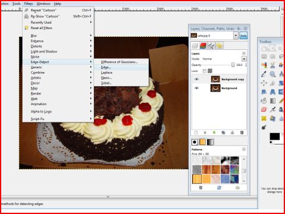Duplicate the current layer
This screenshot has height=214, width=285.
[223, 133]
